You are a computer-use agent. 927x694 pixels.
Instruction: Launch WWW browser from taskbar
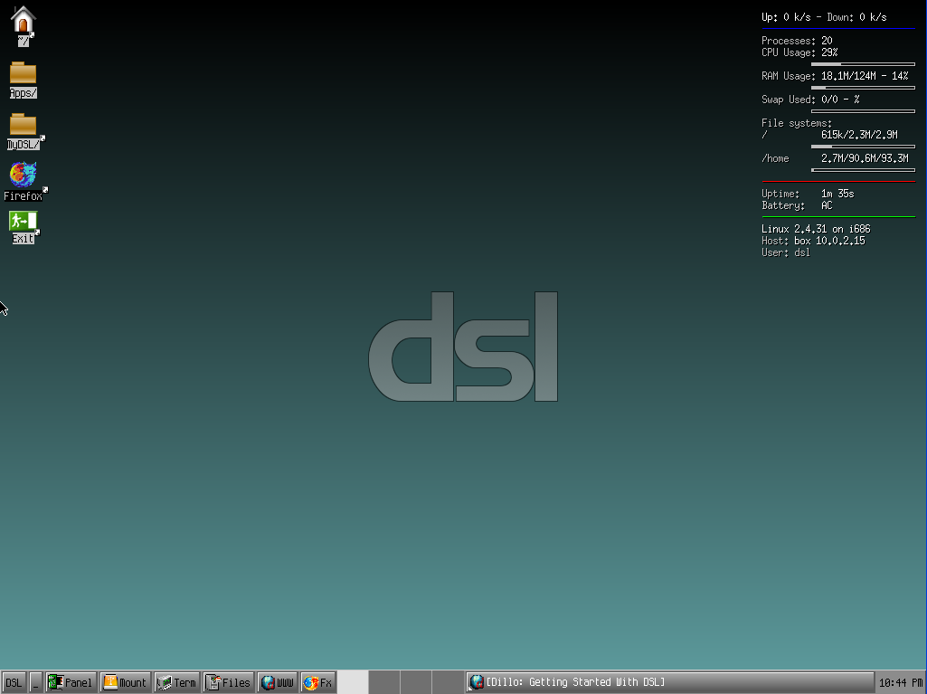pyautogui.click(x=278, y=683)
